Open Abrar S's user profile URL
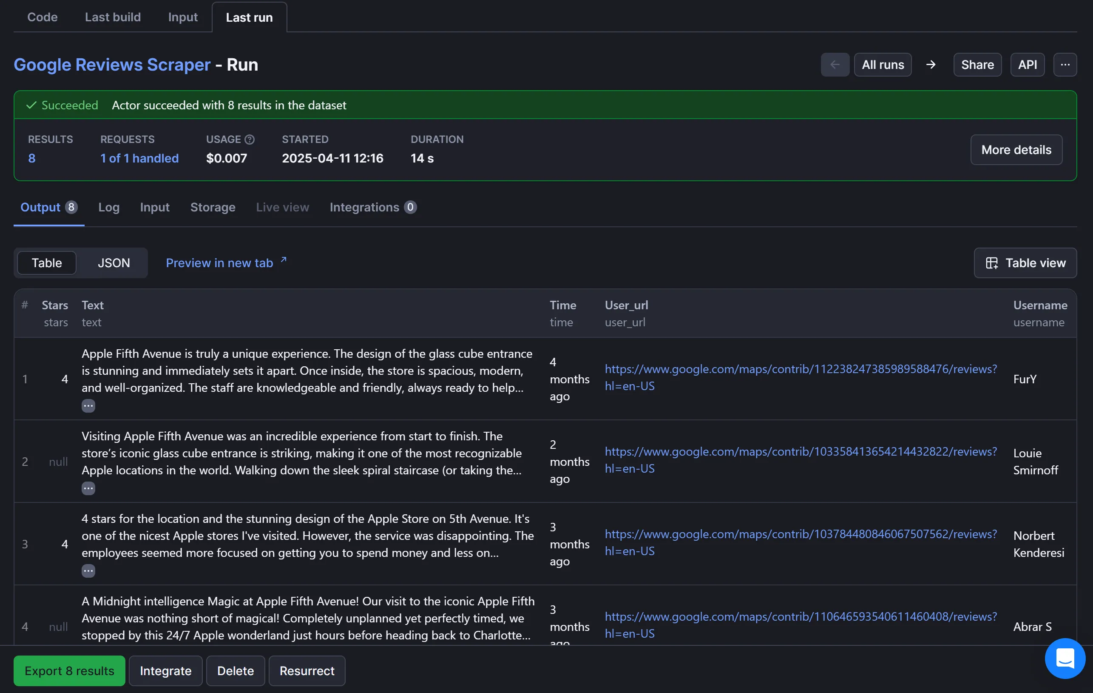1093x693 pixels. point(801,625)
